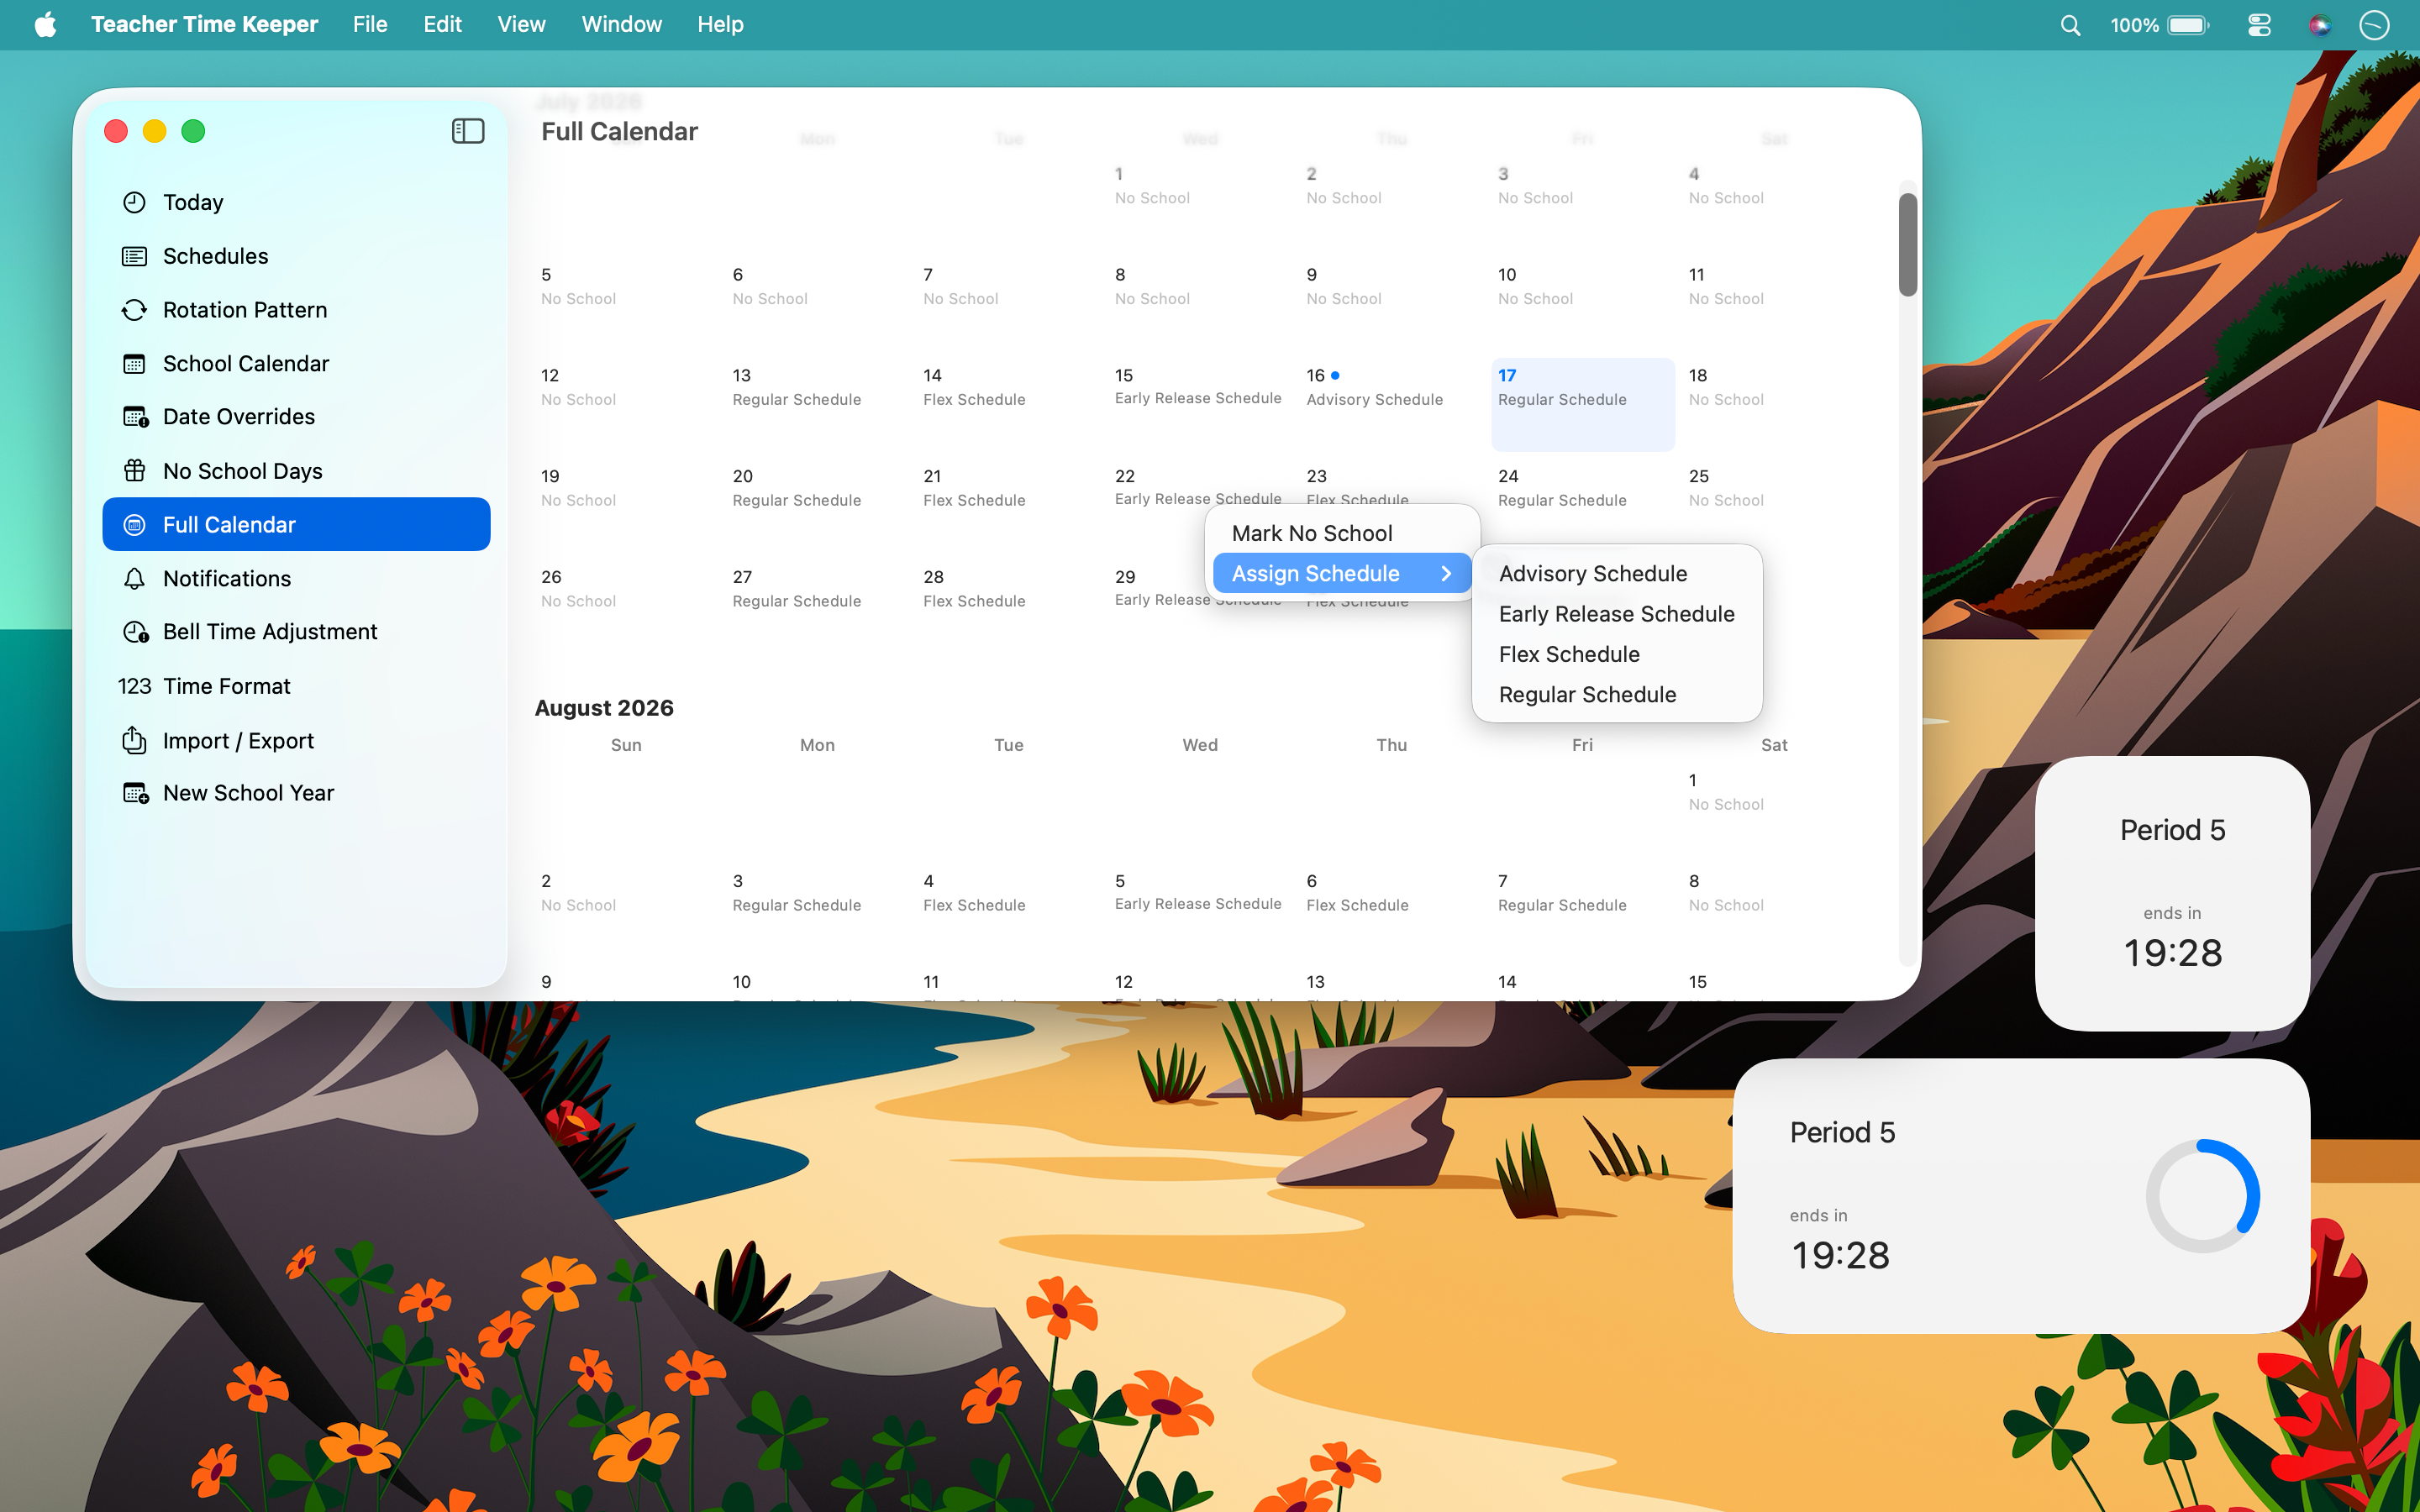The image size is (2420, 1512).
Task: Choose Mark No School from context menu
Action: [1341, 533]
